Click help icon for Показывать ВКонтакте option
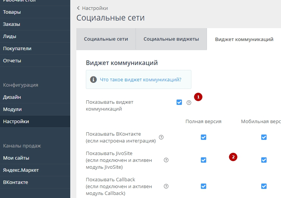Viewport: 281px width, 198px height. 161,137
